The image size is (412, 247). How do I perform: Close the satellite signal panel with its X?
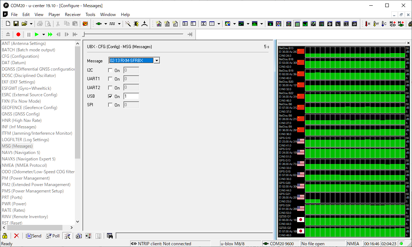(x=408, y=43)
